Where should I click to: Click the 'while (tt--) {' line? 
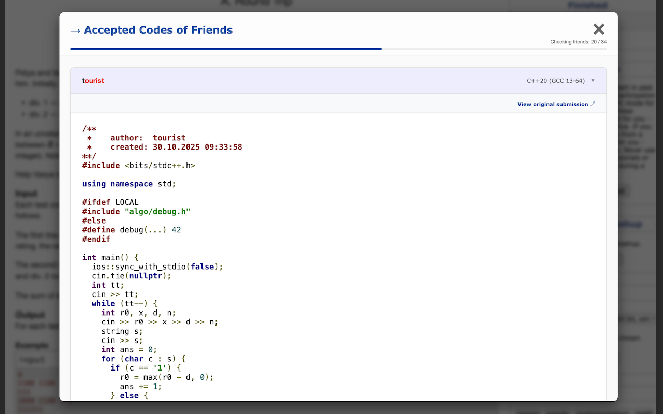pos(124,303)
